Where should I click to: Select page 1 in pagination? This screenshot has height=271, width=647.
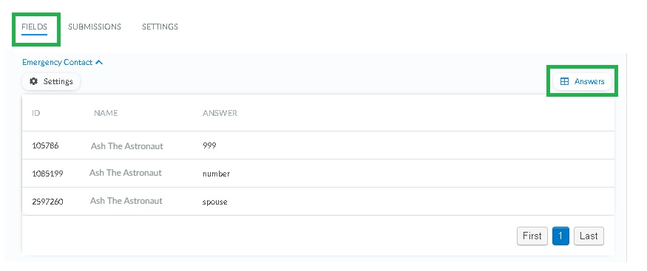coord(560,236)
